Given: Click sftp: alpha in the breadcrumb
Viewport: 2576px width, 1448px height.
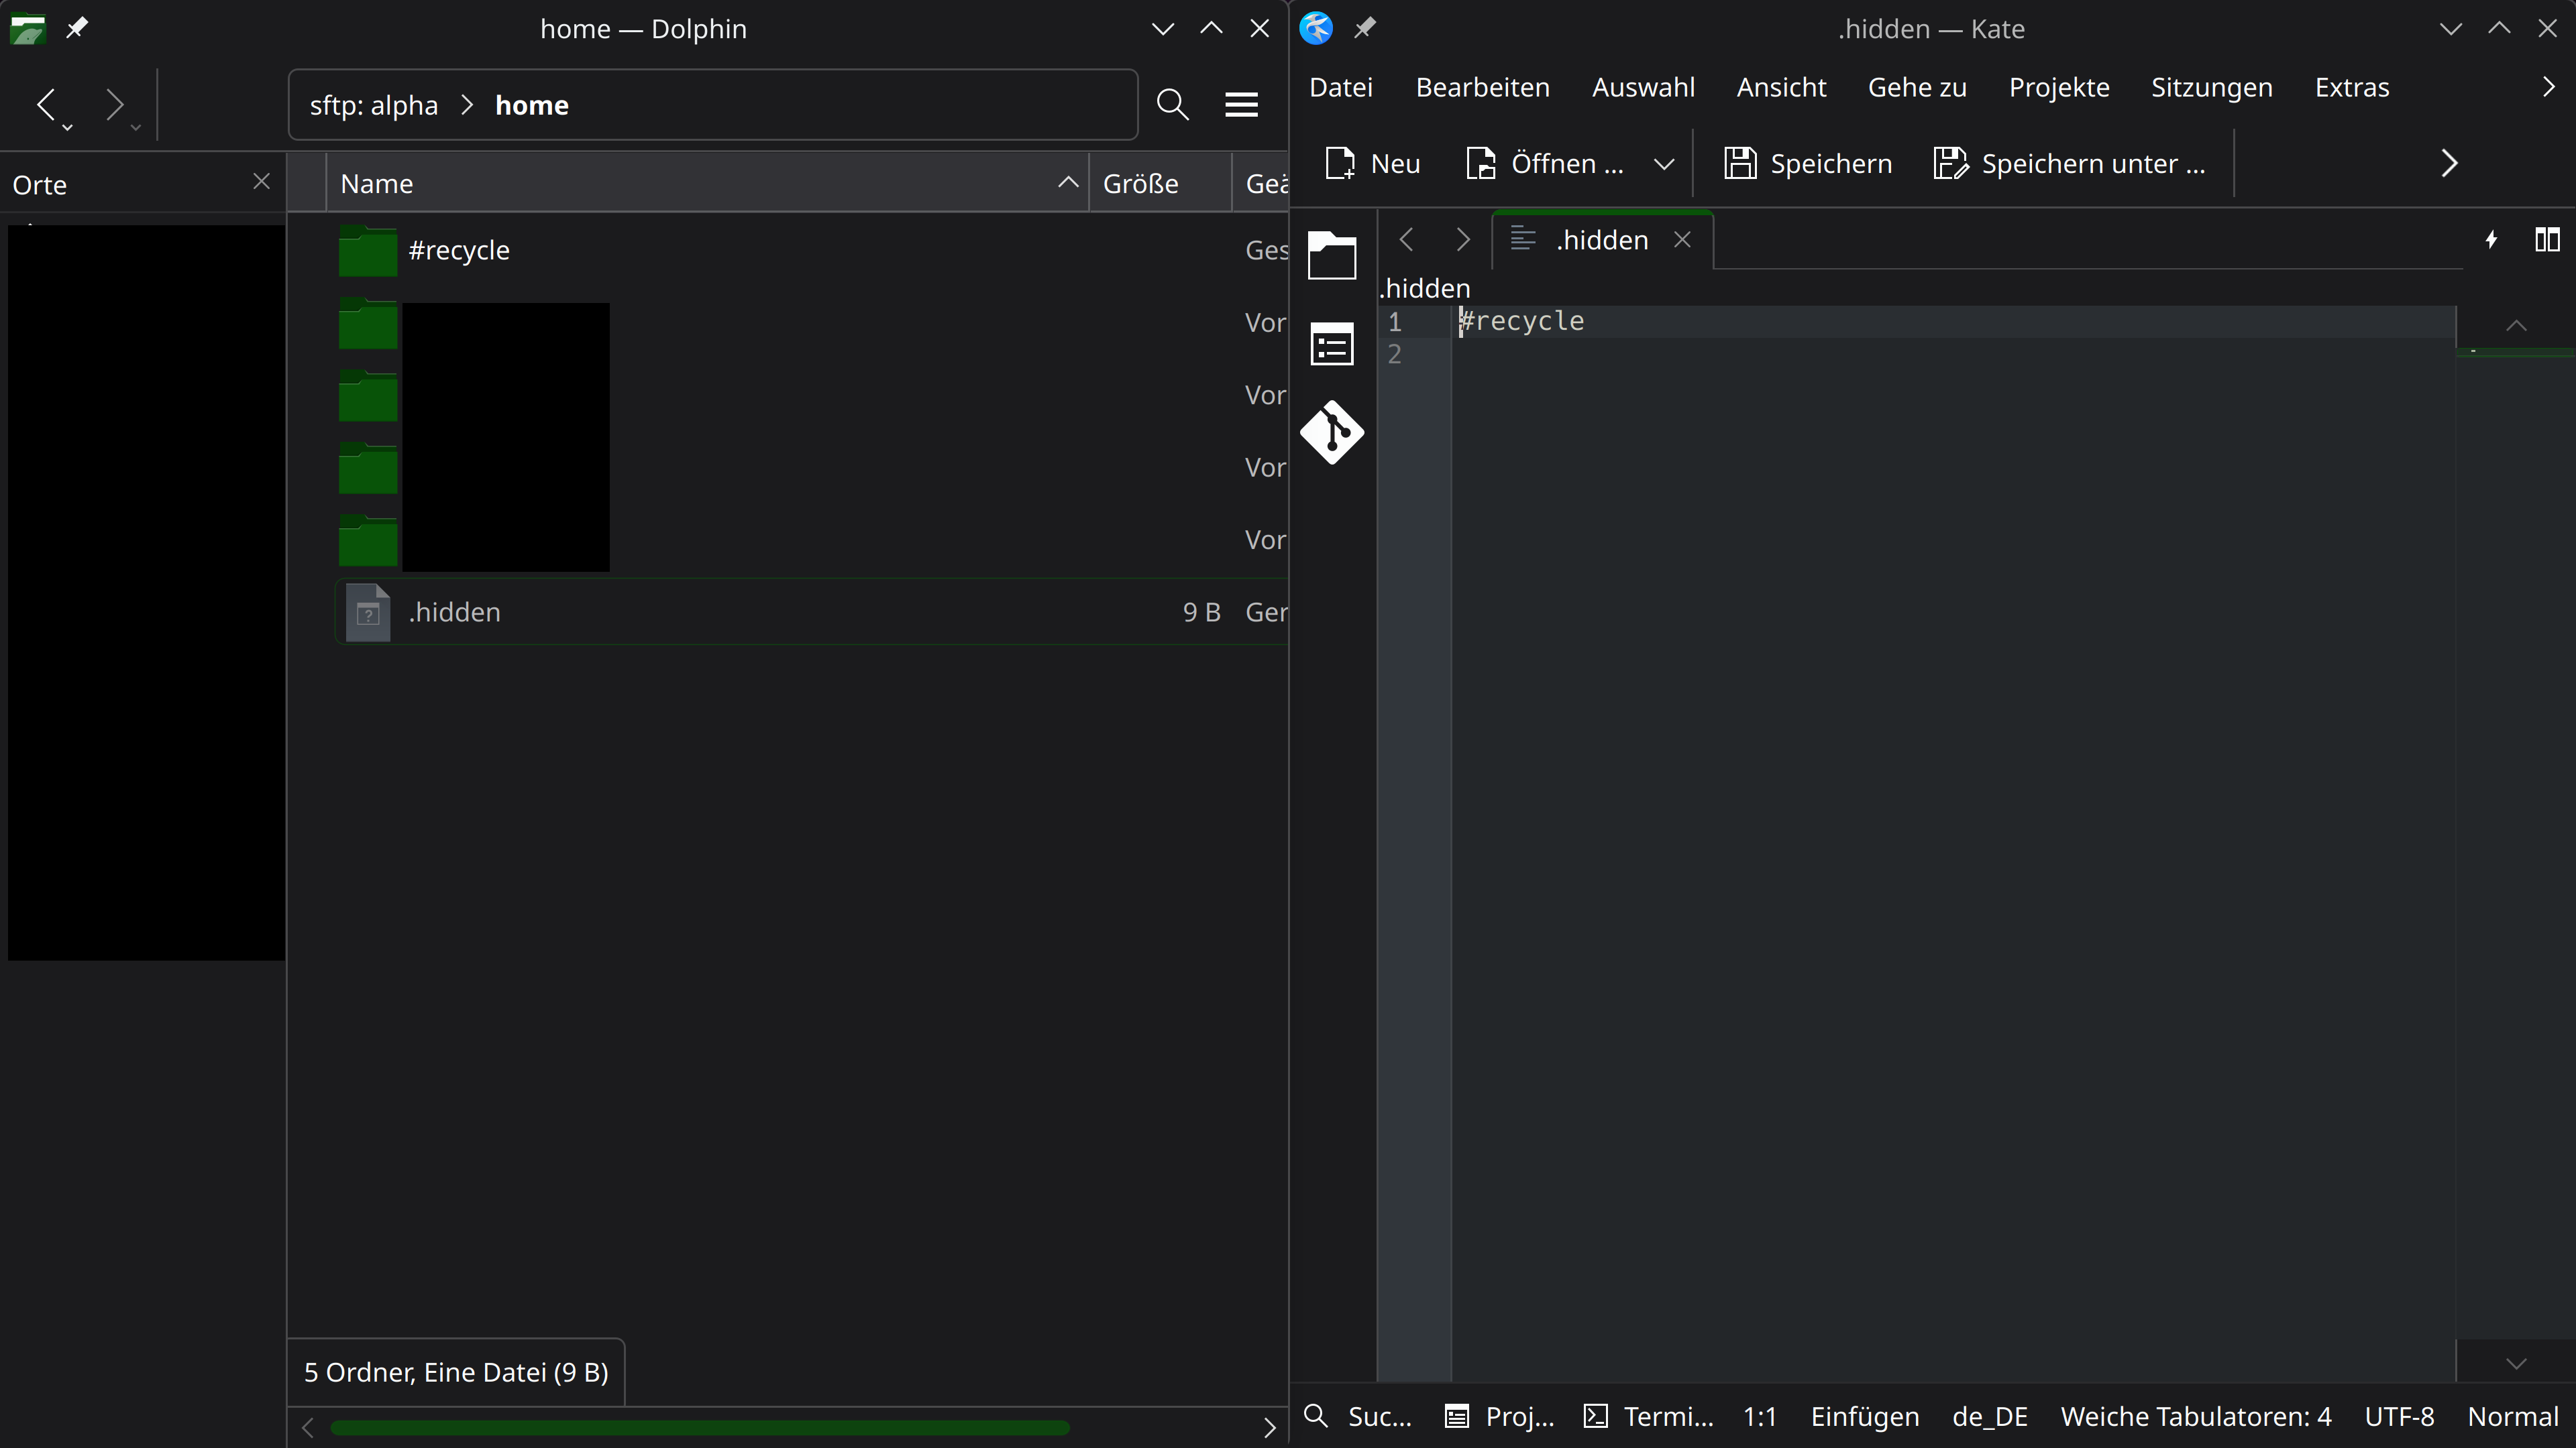Looking at the screenshot, I should coord(373,105).
